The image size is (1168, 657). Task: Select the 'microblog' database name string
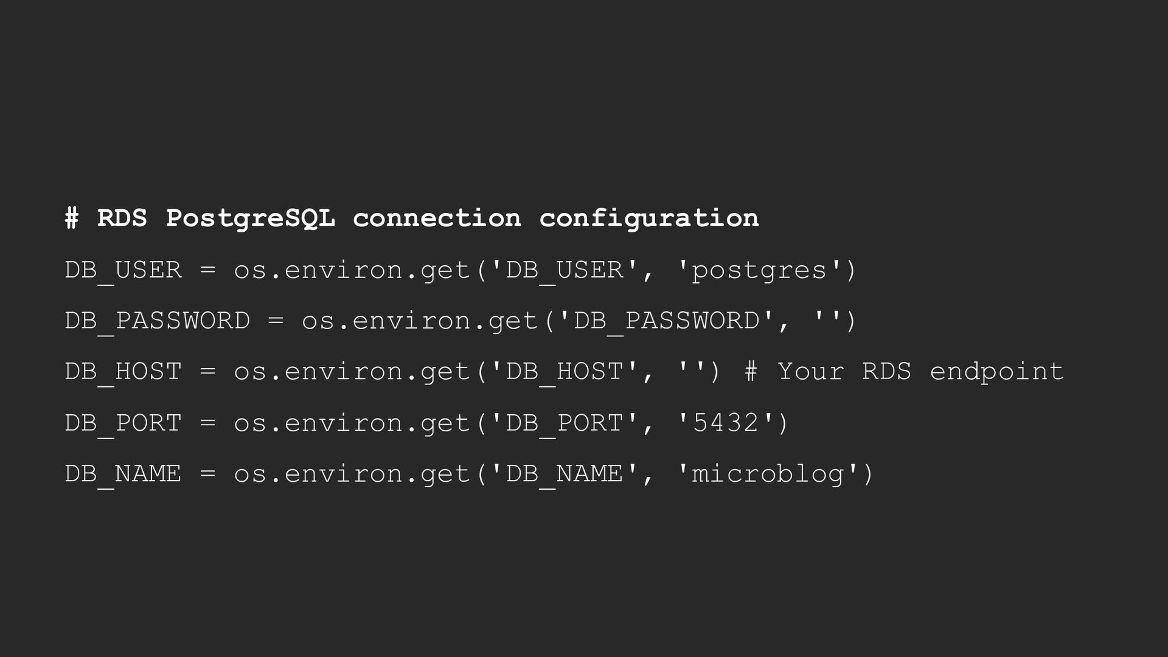[x=768, y=474]
